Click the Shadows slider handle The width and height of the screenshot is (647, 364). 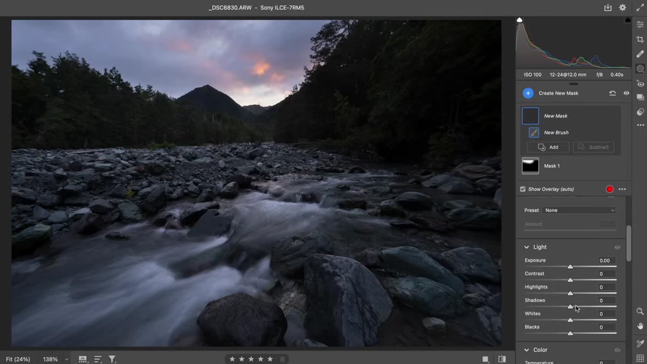570,306
